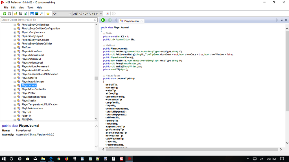Expand the PlayerStealth node
The width and height of the screenshot is (289, 162).
[x=15, y=101]
